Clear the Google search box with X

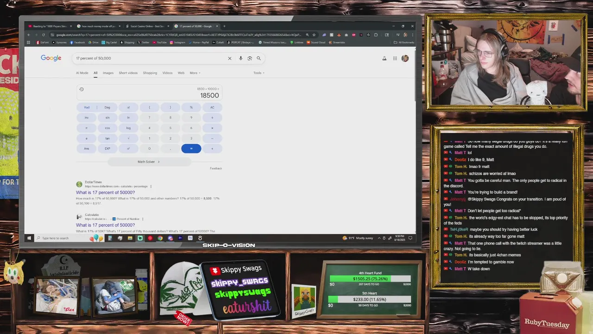(x=229, y=58)
